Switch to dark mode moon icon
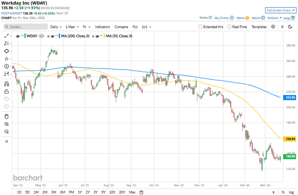Image resolution: width=298 pixels, height=195 pixels. 283,27
